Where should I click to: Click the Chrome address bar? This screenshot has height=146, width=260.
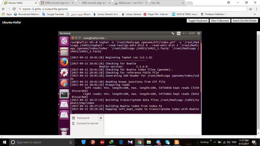tap(132, 9)
